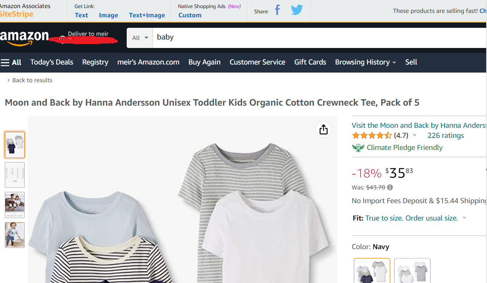Select the Navy color swatch
This screenshot has width=487, height=283.
pos(372,271)
